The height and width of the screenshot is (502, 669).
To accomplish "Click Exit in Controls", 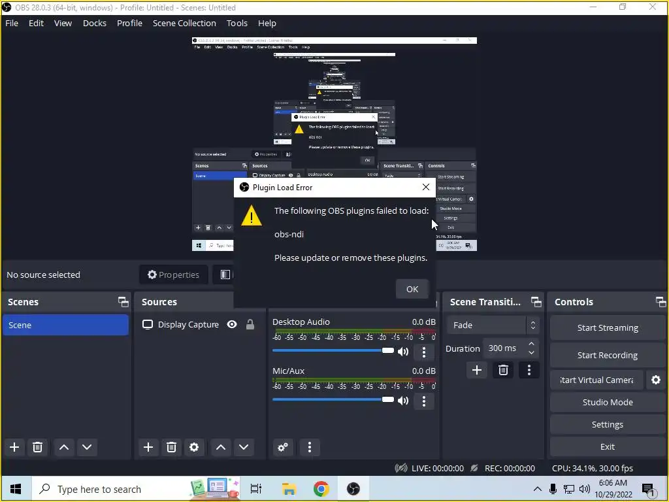I will pyautogui.click(x=608, y=446).
